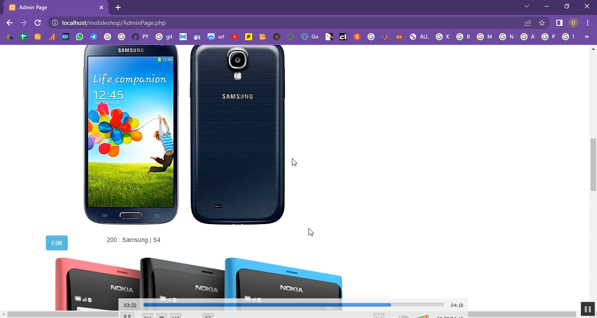Pause the recording using the dark pause button

pyautogui.click(x=588, y=309)
